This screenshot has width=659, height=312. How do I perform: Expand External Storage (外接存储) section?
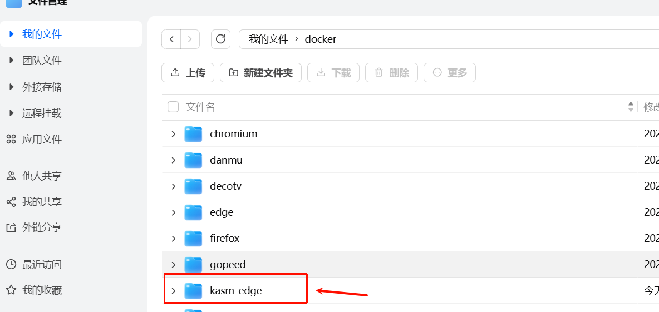tap(11, 87)
